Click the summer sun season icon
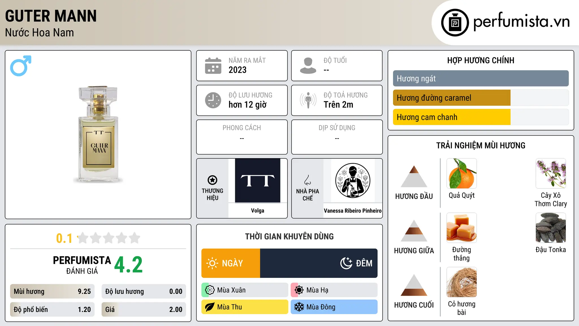This screenshot has width=579, height=326. (299, 290)
